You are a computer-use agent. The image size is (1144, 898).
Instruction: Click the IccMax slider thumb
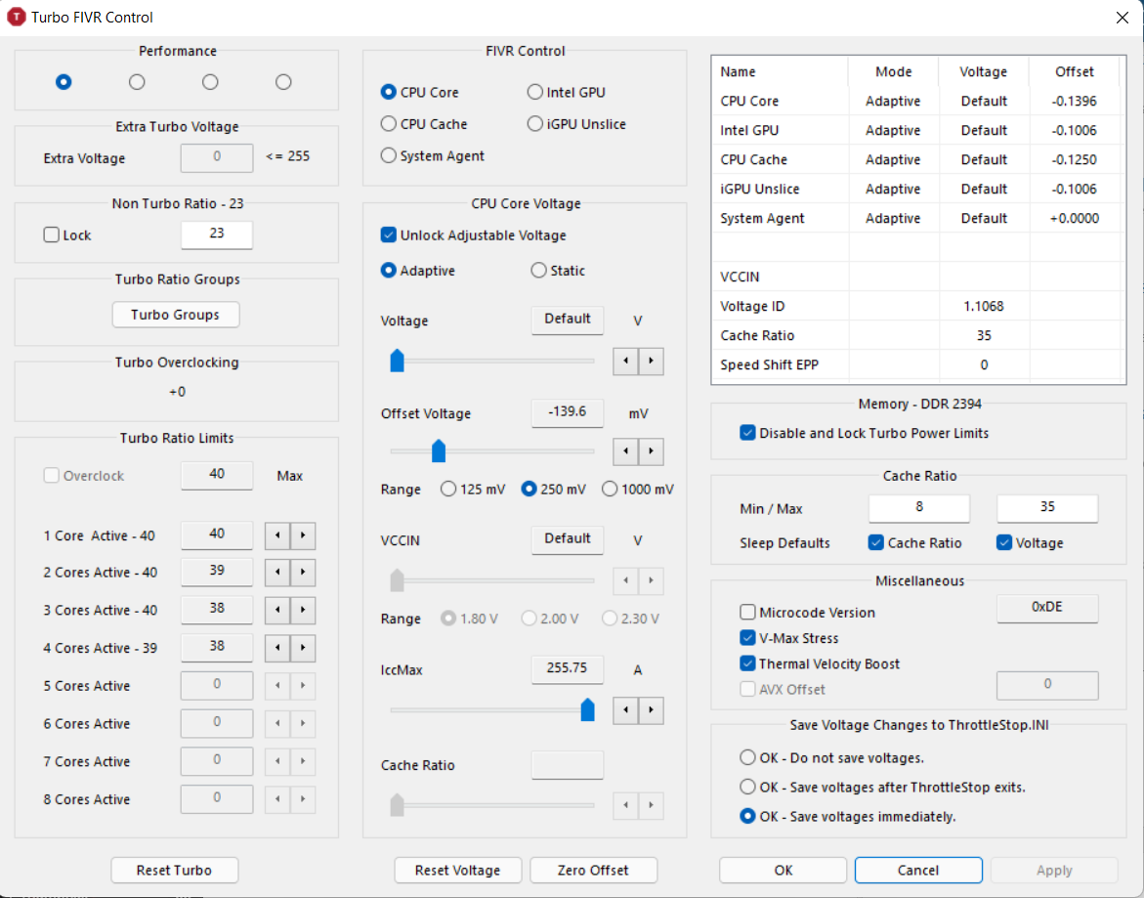coord(587,709)
